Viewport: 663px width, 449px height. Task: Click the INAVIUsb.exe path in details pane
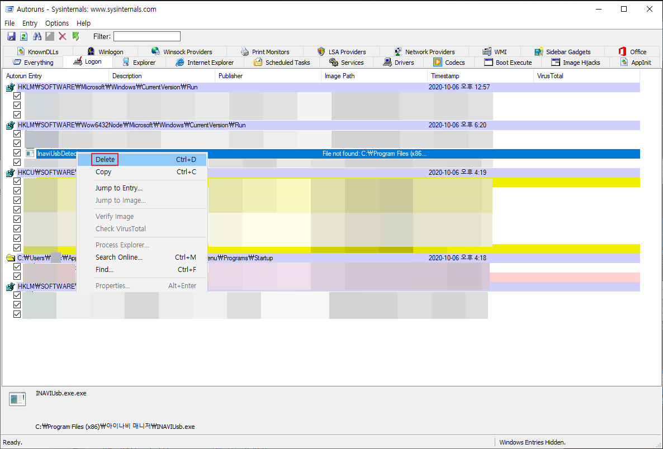point(115,427)
